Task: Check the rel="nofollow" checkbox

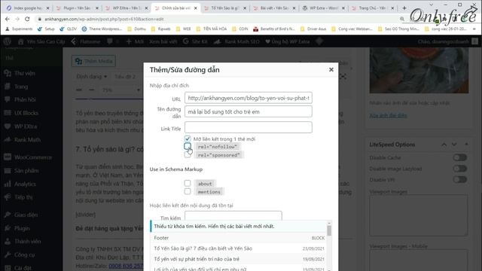Action: click(x=188, y=146)
